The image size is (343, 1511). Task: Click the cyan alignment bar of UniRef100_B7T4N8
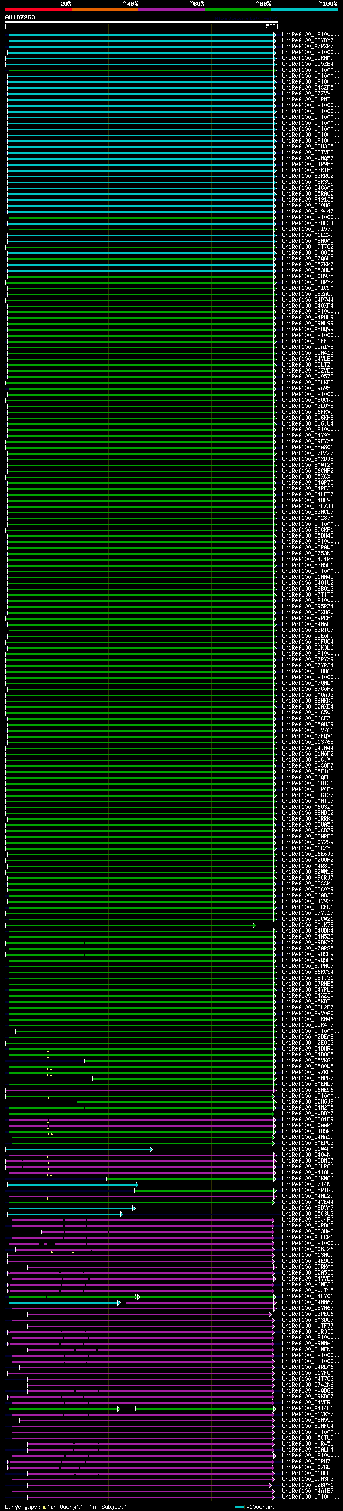click(x=73, y=1184)
